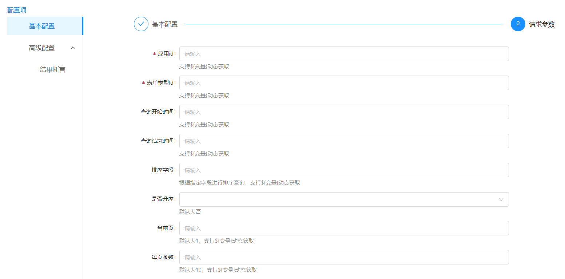Viewport: 565px width, 279px height.
Task: Click the number 2 step circle
Action: pos(518,24)
